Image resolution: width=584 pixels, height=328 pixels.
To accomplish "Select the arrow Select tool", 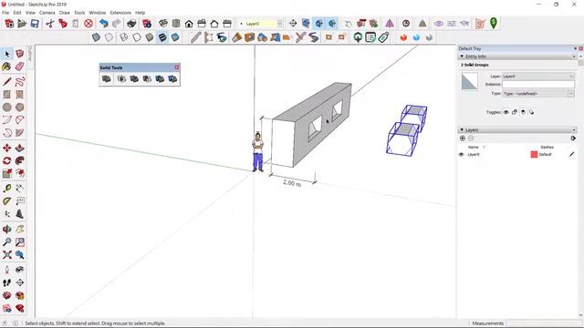I will (6, 55).
